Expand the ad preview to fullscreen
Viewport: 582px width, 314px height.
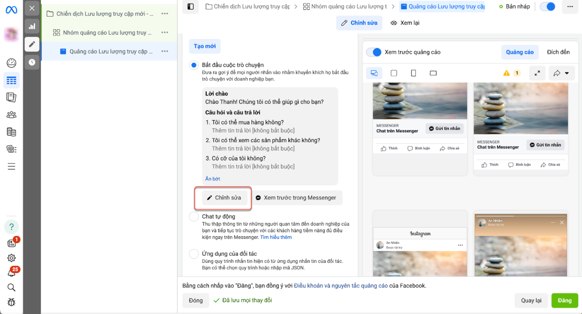click(537, 73)
